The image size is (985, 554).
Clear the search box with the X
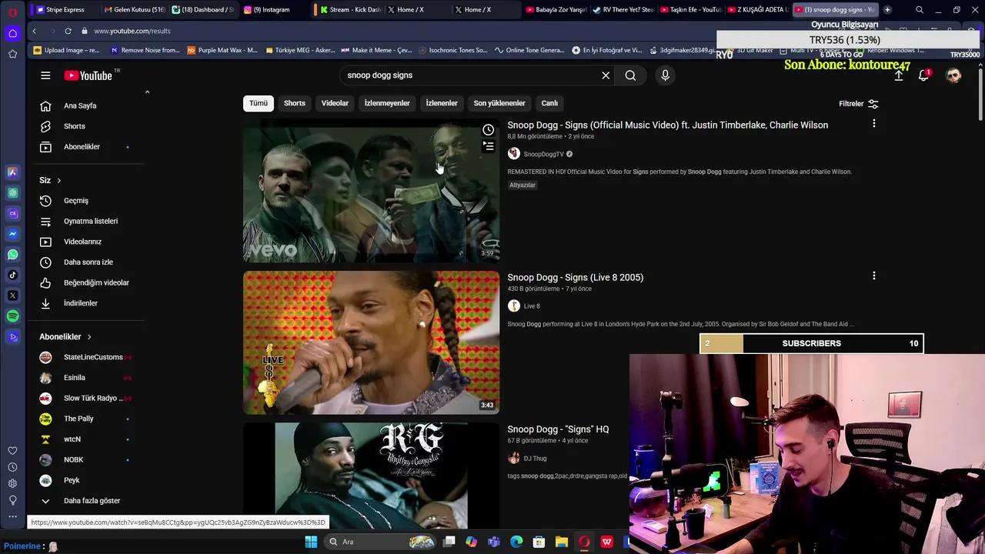(x=606, y=75)
